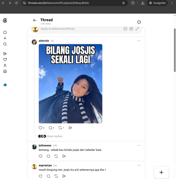The width and height of the screenshot is (176, 179).
Task: Open the Home feed icon
Action: (5, 32)
